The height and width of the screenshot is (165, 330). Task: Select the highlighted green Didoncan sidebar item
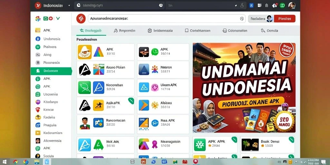[51, 71]
